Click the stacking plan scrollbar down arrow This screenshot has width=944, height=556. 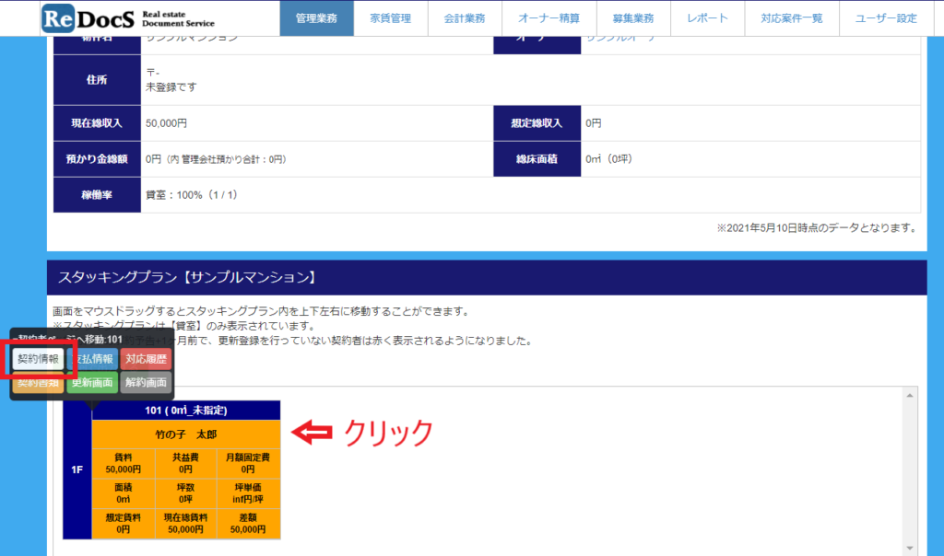pyautogui.click(x=911, y=549)
